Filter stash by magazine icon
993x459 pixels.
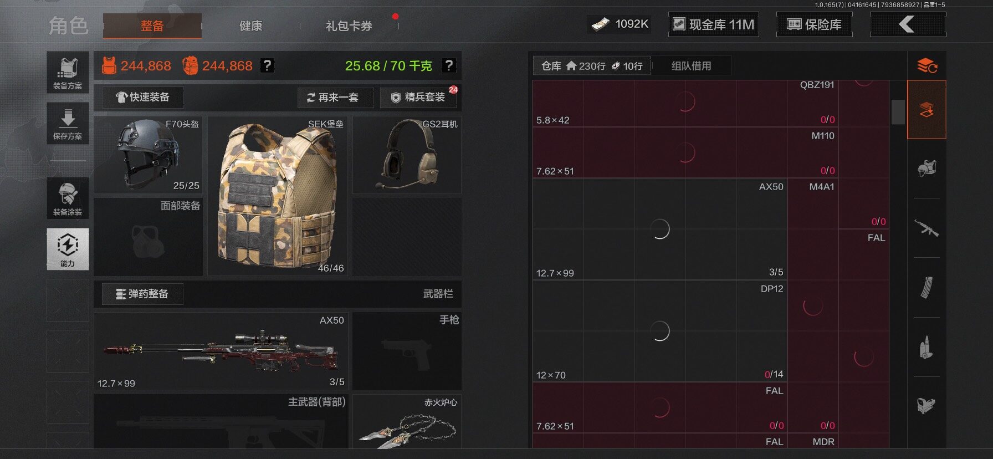click(927, 287)
